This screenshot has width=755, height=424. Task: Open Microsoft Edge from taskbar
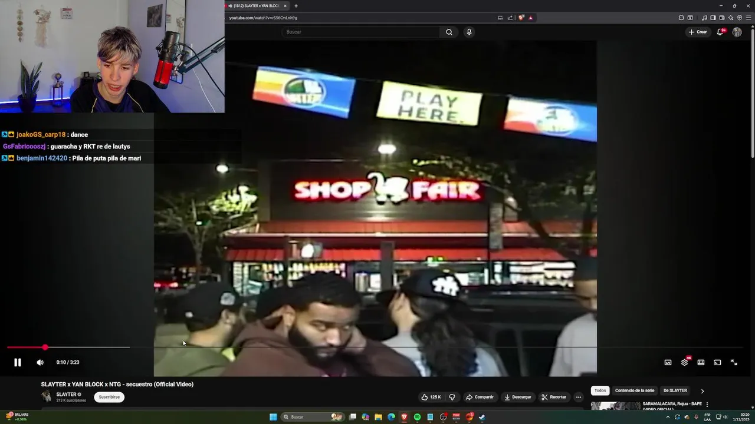pos(391,417)
